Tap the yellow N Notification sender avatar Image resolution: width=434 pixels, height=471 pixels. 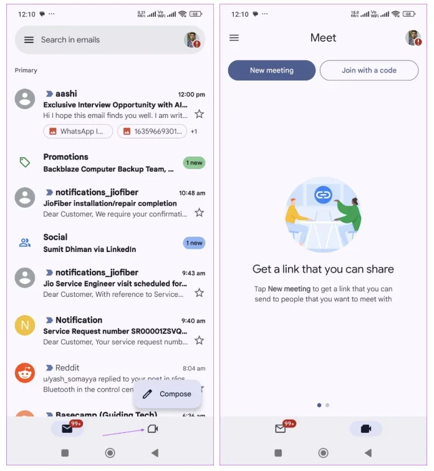(25, 325)
